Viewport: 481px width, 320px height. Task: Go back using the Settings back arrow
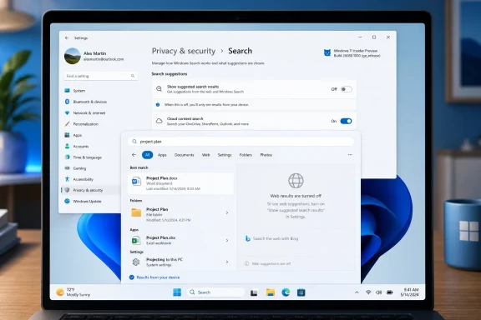[x=67, y=38]
